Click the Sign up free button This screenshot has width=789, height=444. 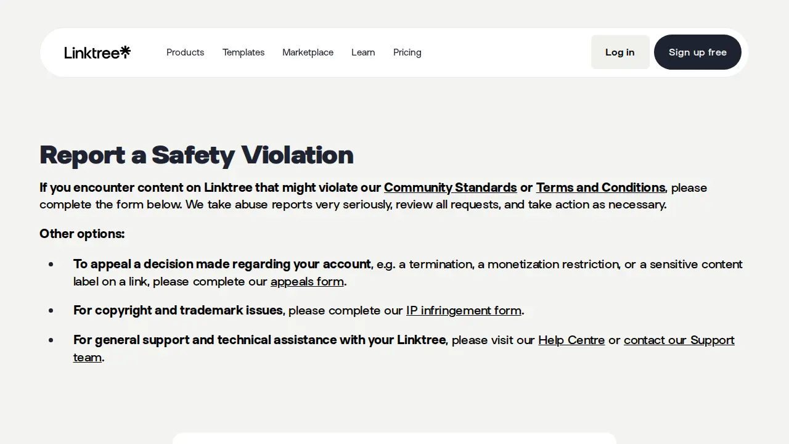(698, 52)
